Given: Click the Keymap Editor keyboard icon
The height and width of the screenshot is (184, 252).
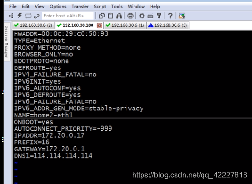Looking at the screenshot, I should (x=151, y=16).
